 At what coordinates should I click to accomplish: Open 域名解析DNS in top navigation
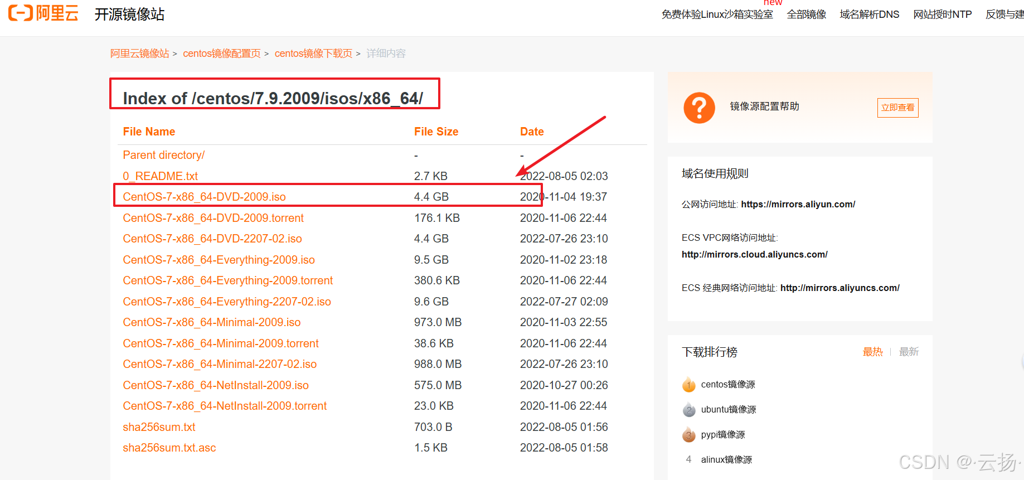(869, 14)
